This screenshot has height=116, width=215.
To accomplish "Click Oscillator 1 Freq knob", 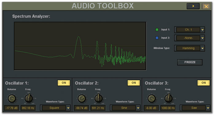I will click(29, 98).
